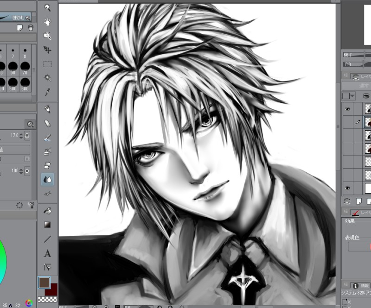Switch to the 情報 information tab
The width and height of the screenshot is (371, 308).
click(361, 285)
